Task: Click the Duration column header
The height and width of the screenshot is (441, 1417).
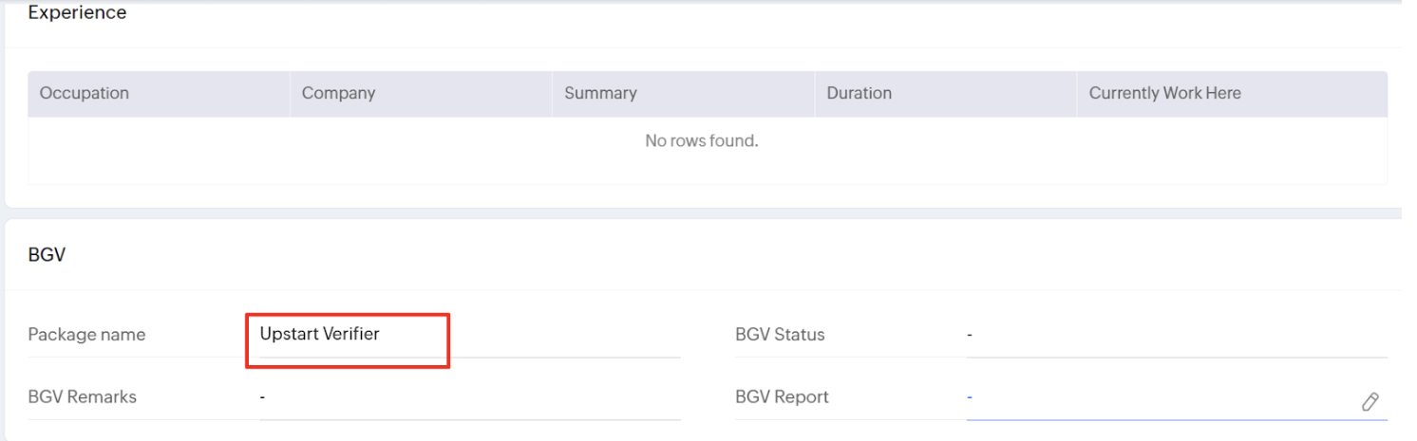Action: [859, 93]
